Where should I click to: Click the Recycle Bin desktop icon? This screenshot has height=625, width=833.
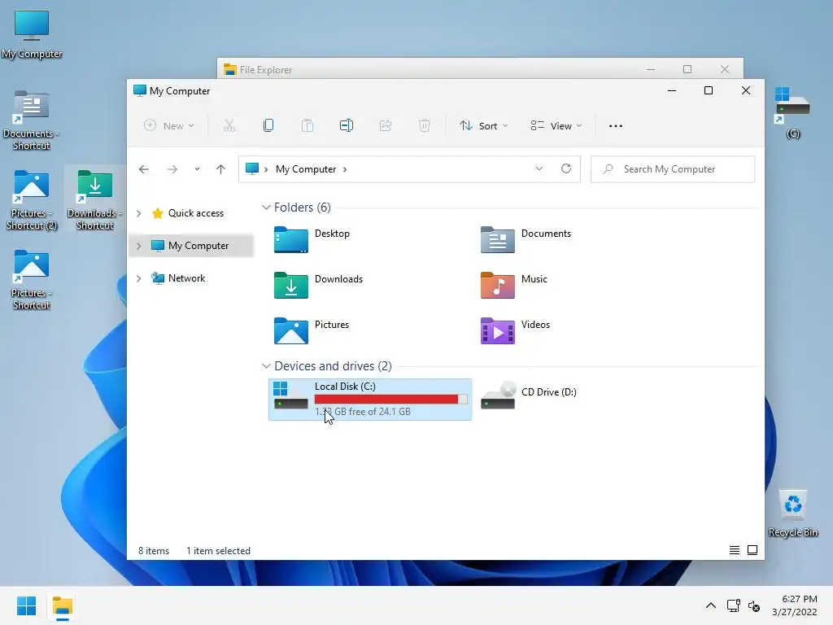(792, 513)
